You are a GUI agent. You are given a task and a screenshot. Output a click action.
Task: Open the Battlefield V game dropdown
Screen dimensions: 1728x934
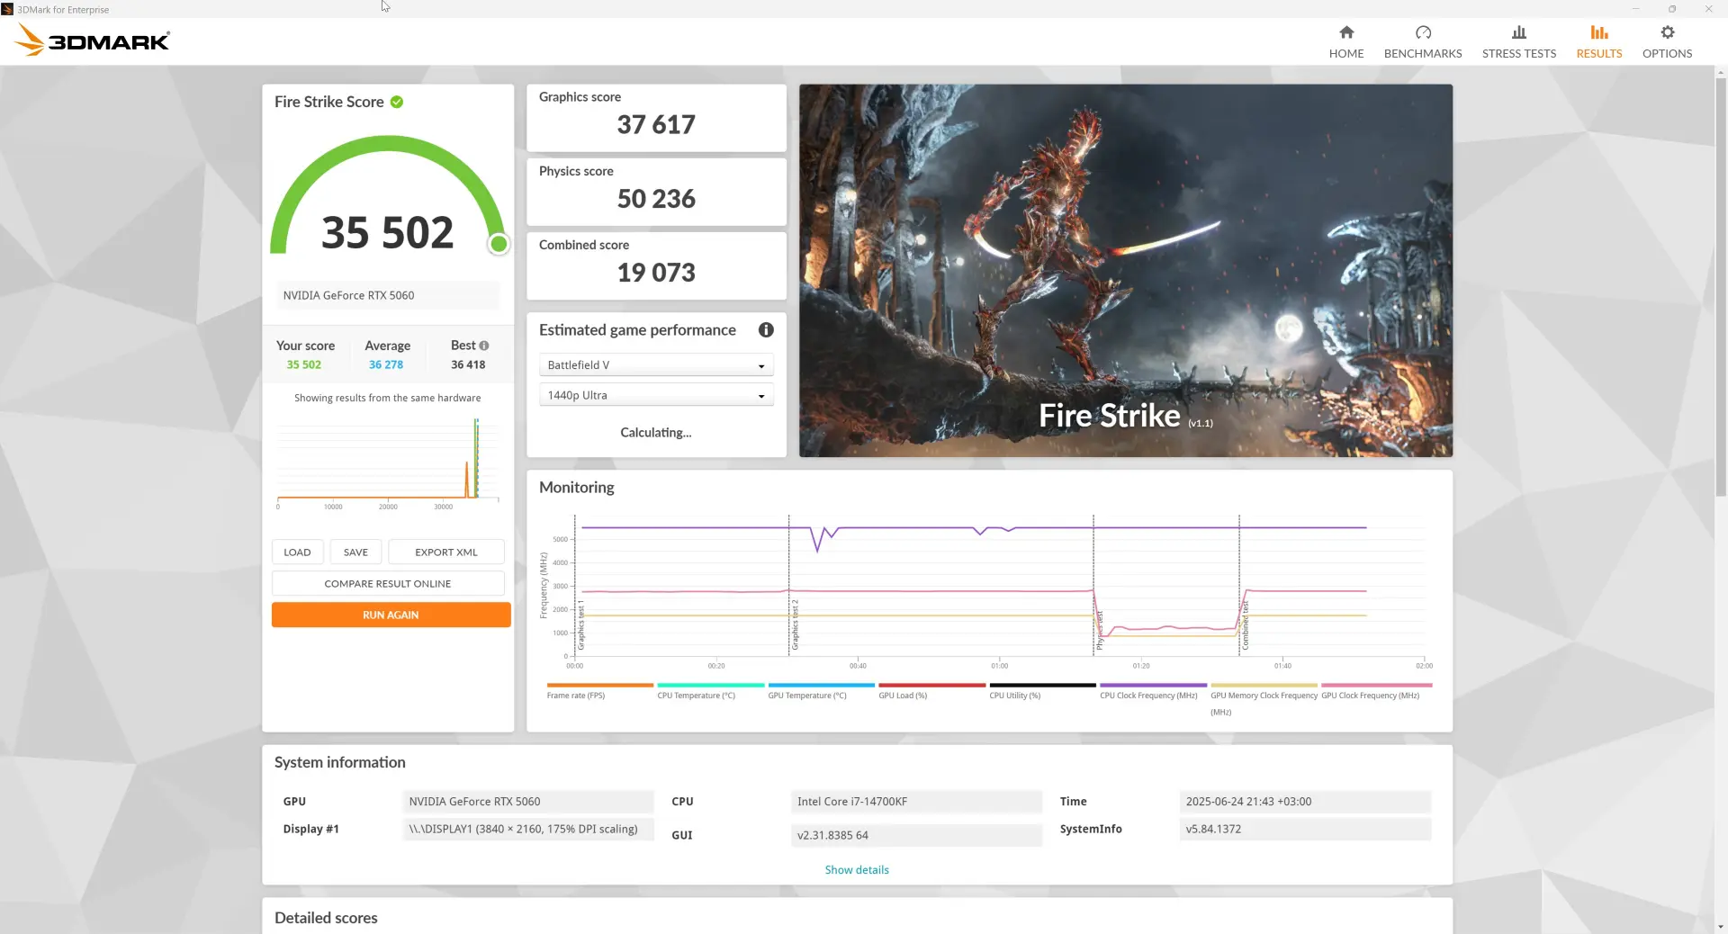656,365
